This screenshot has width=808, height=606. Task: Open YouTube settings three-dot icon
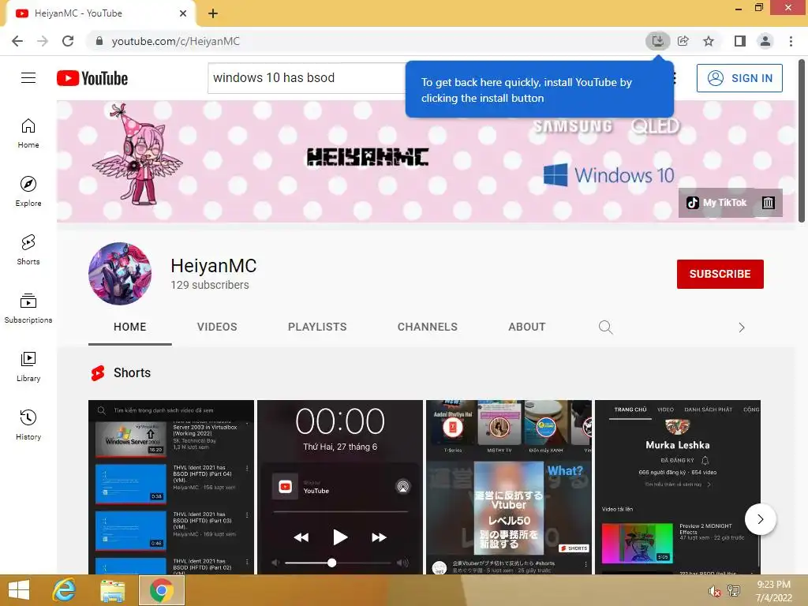tap(674, 78)
